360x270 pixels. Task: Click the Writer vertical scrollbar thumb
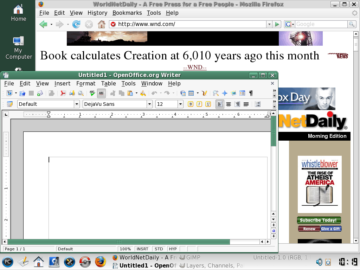click(x=273, y=131)
